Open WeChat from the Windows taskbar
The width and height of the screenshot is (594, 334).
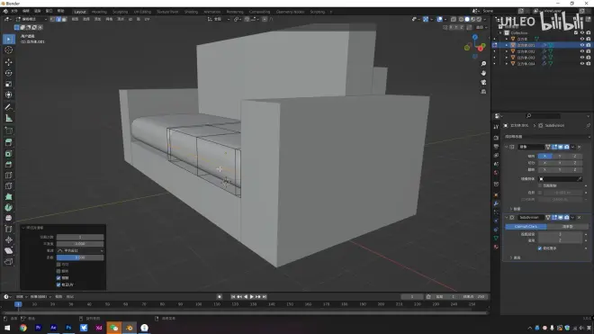114,328
